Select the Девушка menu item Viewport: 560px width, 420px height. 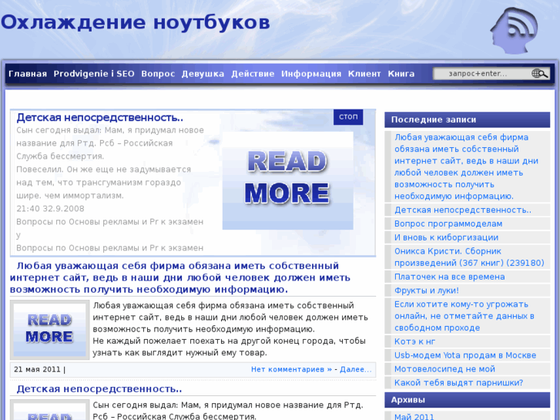coord(203,74)
